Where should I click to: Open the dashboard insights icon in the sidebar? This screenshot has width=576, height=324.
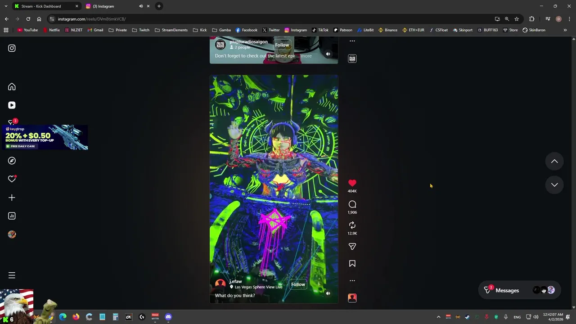pos(12,216)
